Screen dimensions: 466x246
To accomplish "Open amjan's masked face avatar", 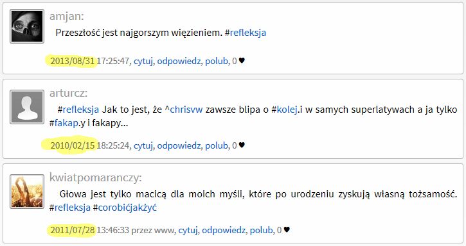I will (27, 26).
